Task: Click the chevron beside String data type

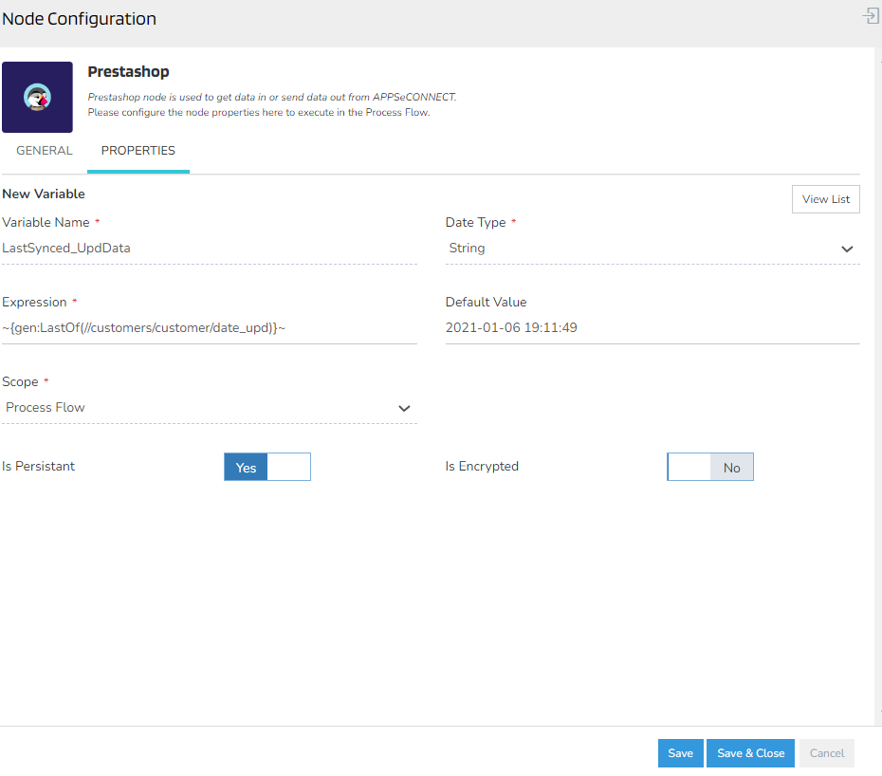Action: pyautogui.click(x=847, y=248)
